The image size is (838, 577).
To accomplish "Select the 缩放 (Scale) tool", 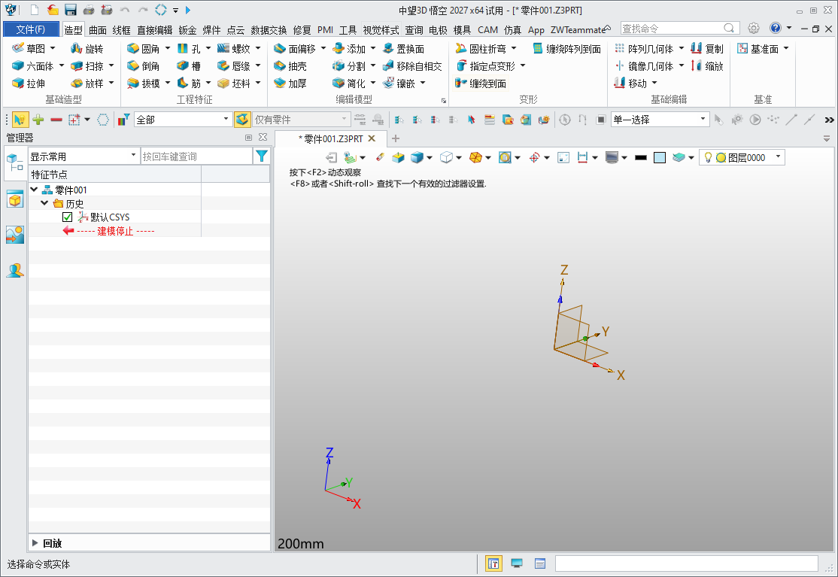I will 706,66.
